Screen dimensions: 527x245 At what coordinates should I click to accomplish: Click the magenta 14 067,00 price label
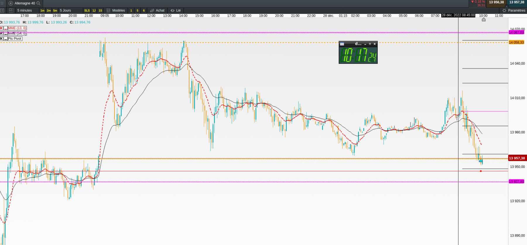click(516, 32)
